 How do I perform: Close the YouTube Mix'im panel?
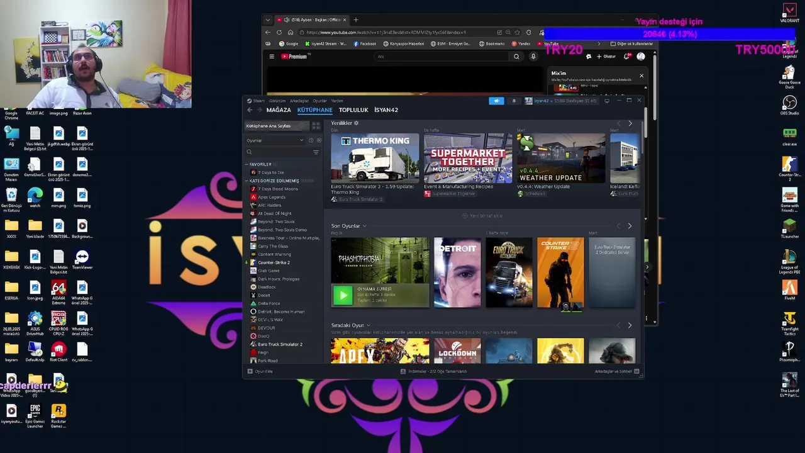coord(641,76)
